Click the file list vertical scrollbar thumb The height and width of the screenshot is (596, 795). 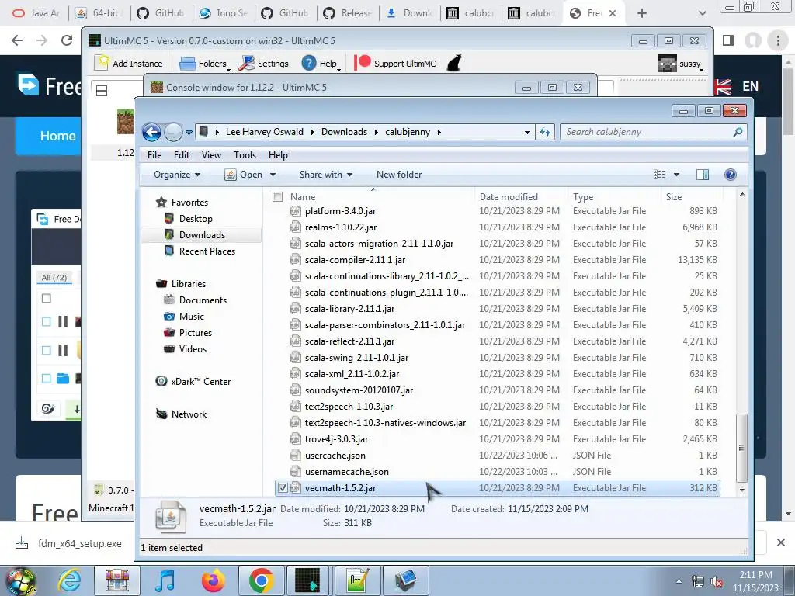point(741,448)
